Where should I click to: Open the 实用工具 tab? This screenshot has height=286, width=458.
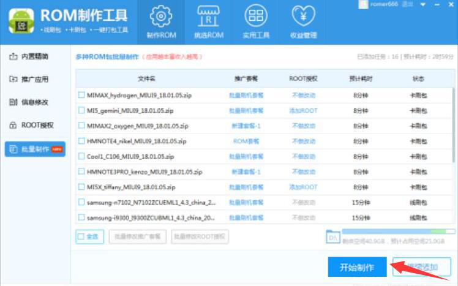coord(256,22)
